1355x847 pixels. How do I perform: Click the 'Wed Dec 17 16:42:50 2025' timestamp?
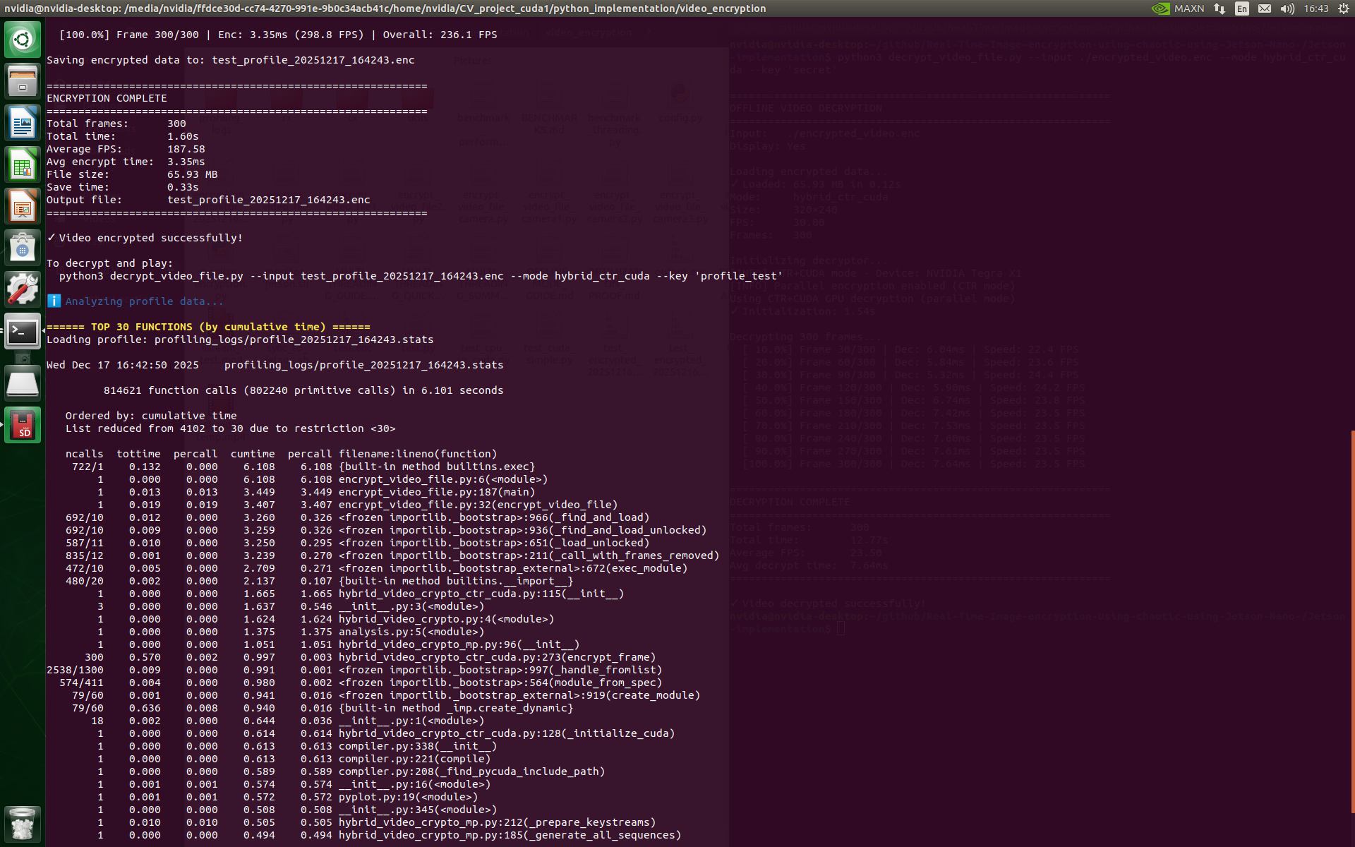123,365
